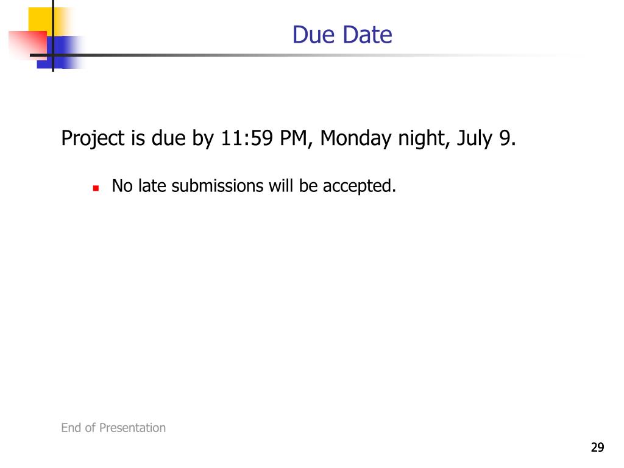624x468 pixels.
Task: Click the blue square in the slide logo
Action: 60,52
